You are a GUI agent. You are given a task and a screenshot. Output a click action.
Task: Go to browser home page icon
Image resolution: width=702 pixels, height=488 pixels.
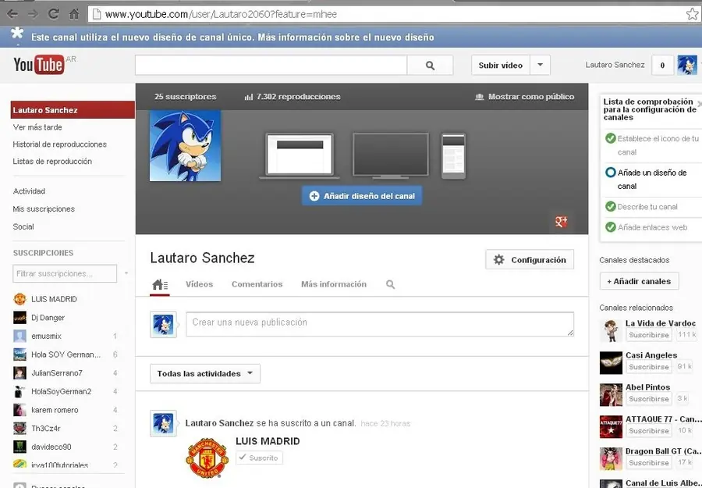pos(74,14)
